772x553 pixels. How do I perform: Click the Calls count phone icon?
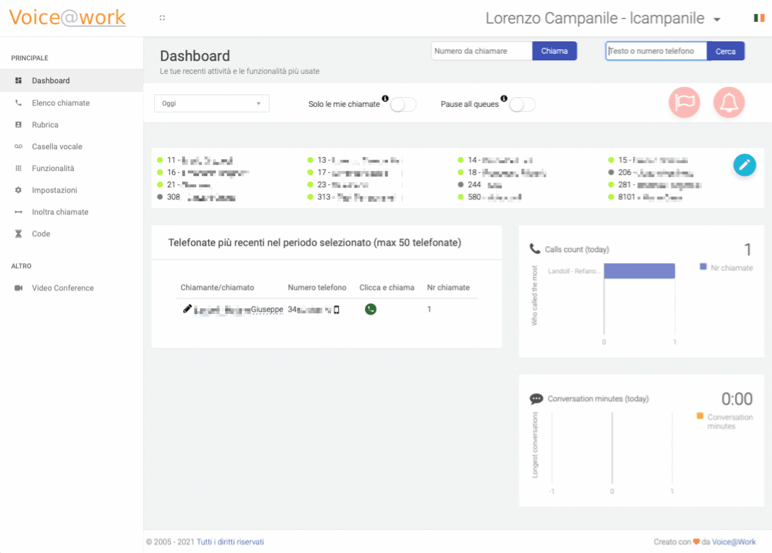point(535,249)
